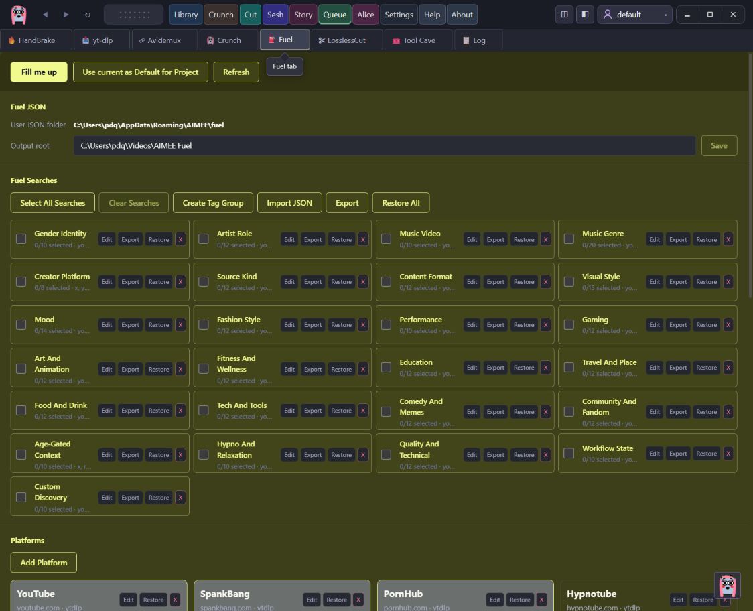Save the output root path
Screen dimensions: 753x611
(x=719, y=145)
